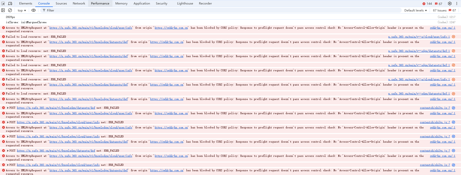
Task: Click the Filter input field
Action: (x=220, y=10)
